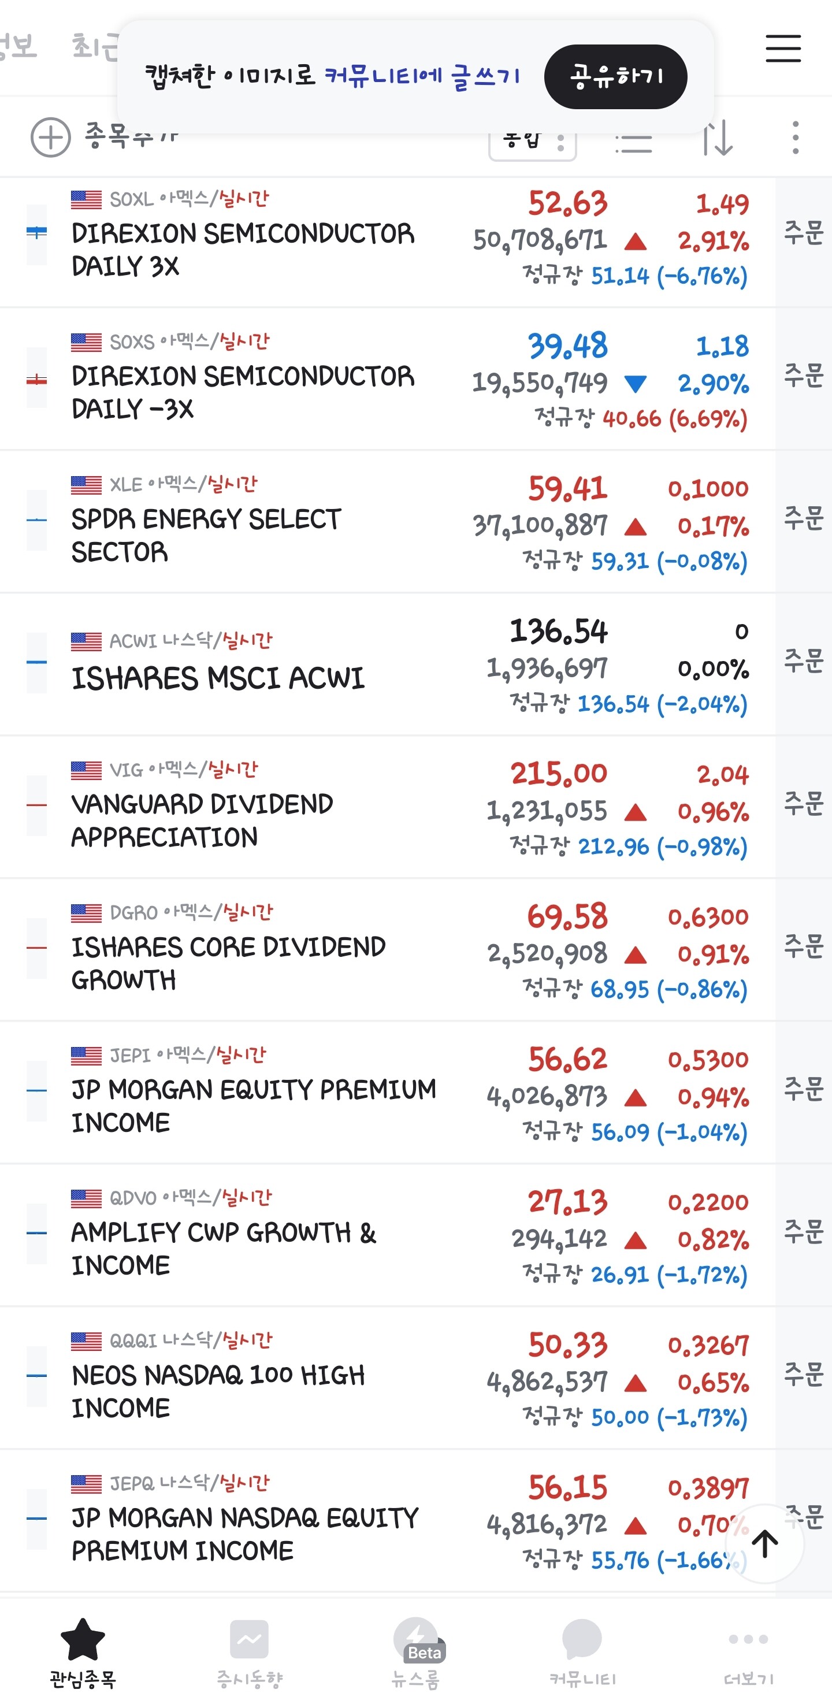
Task: Tap the 더보기 more tab
Action: (x=748, y=1651)
